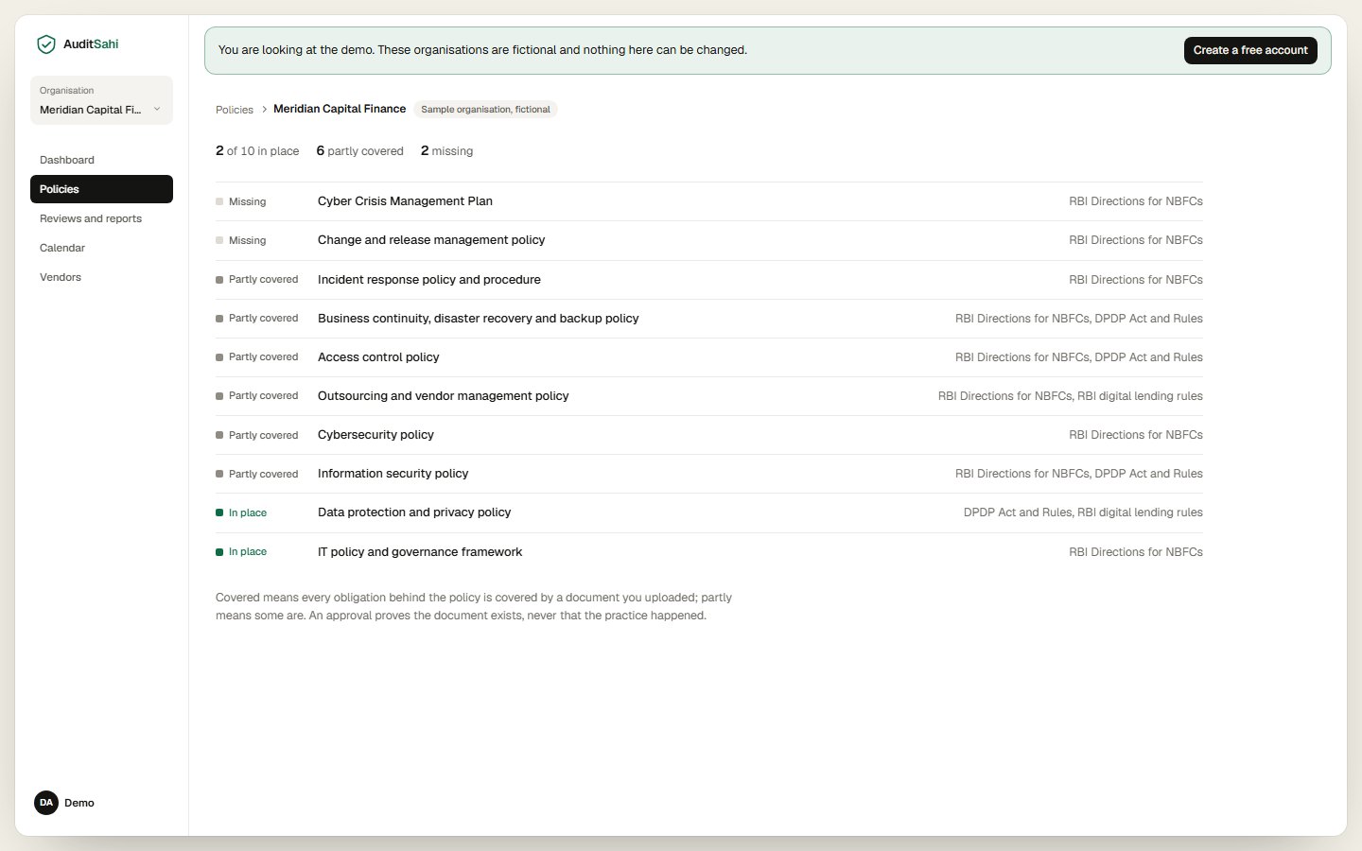Click In place status for IT policy
Screen dimensions: 1362x851
(x=241, y=552)
